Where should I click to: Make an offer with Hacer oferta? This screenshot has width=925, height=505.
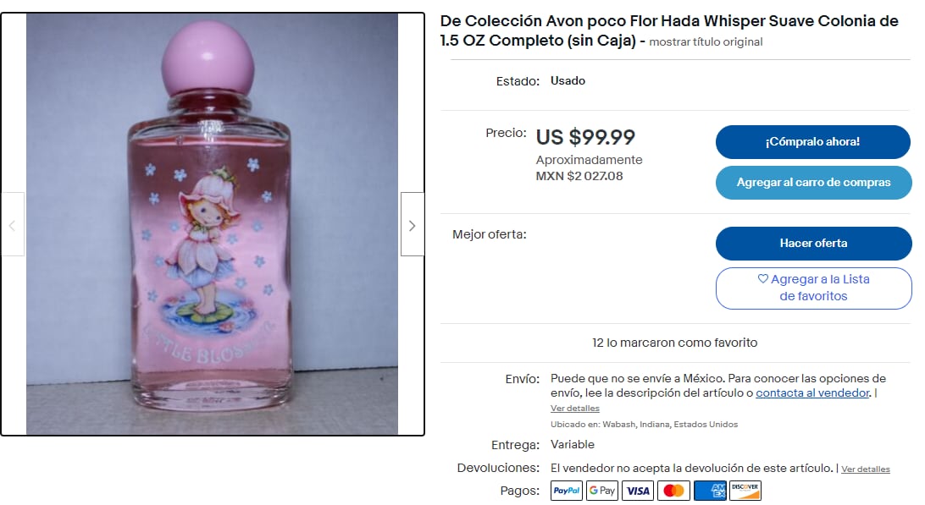813,243
